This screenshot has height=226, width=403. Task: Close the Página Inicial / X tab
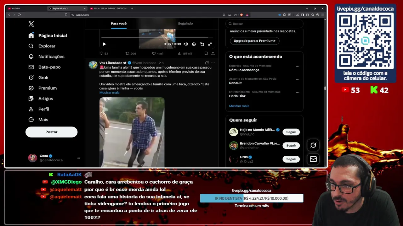pyautogui.click(x=85, y=8)
